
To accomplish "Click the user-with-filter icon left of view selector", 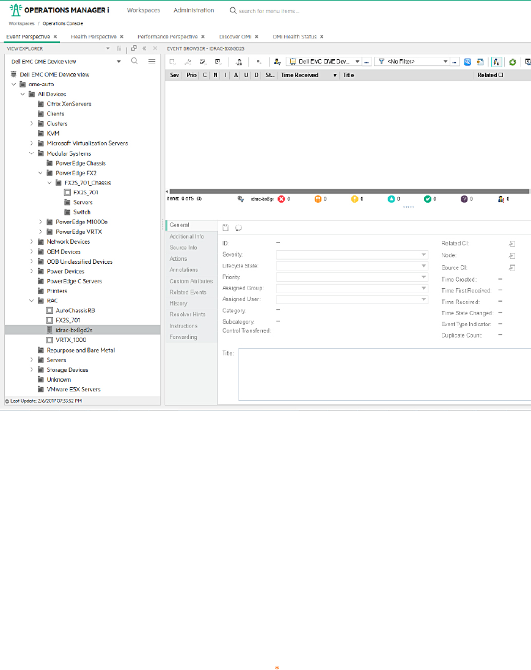I will (277, 62).
